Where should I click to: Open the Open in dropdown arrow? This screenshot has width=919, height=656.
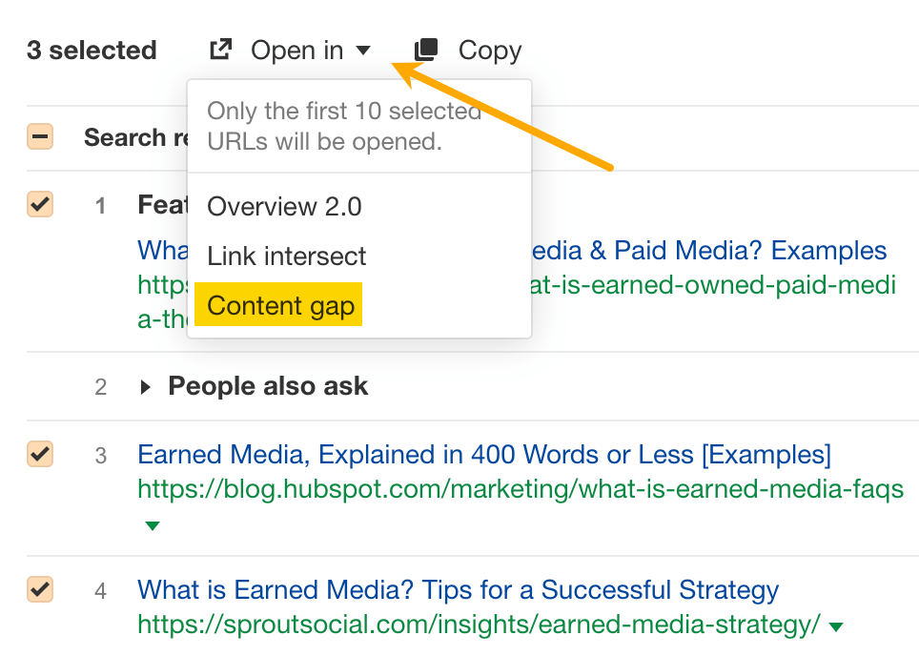point(365,51)
